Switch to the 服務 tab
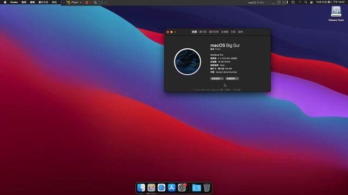The width and height of the screenshot is (348, 195). click(x=240, y=32)
